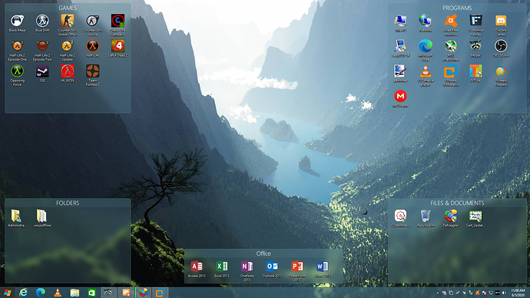Screen dimensions: 530x298
Task: Launch Excel 2013
Action: click(x=222, y=269)
